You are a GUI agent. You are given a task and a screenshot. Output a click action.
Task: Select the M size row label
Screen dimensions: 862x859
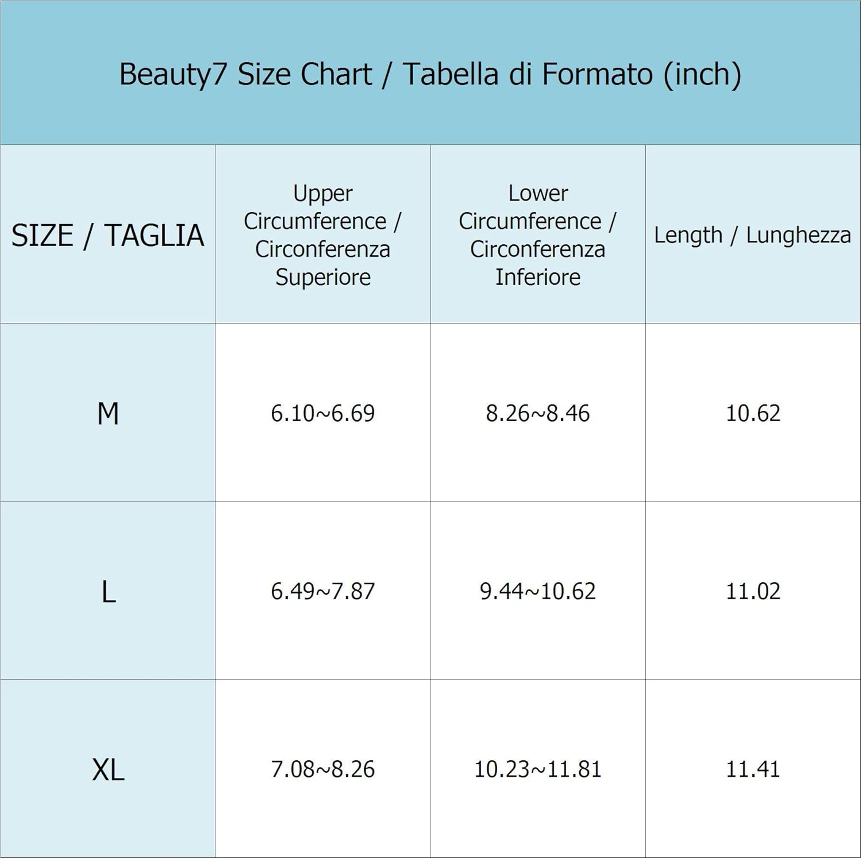coord(108,414)
